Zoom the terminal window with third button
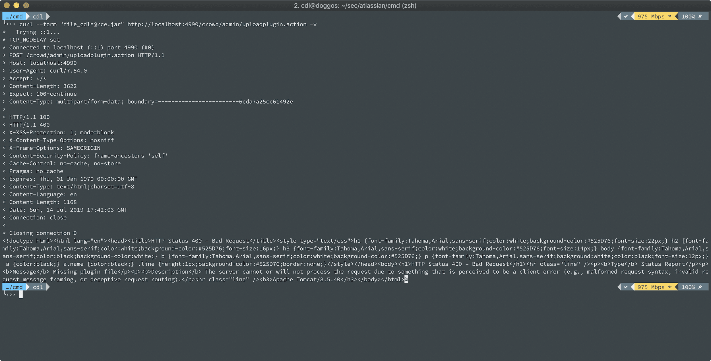The height and width of the screenshot is (361, 711). [26, 5]
